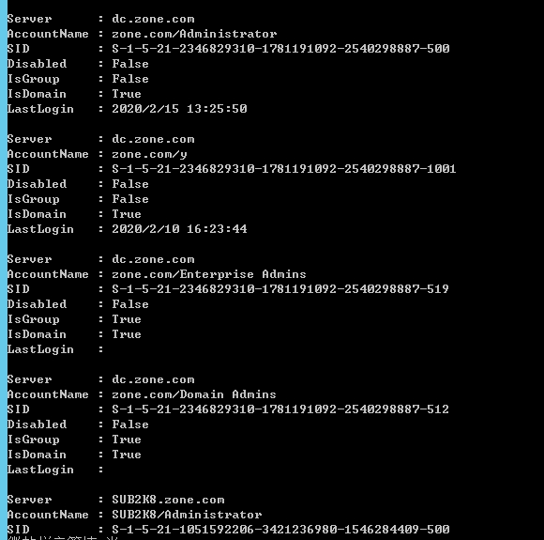Image resolution: width=544 pixels, height=540 pixels.
Task: Click first dc.zone.com server value
Action: click(153, 19)
